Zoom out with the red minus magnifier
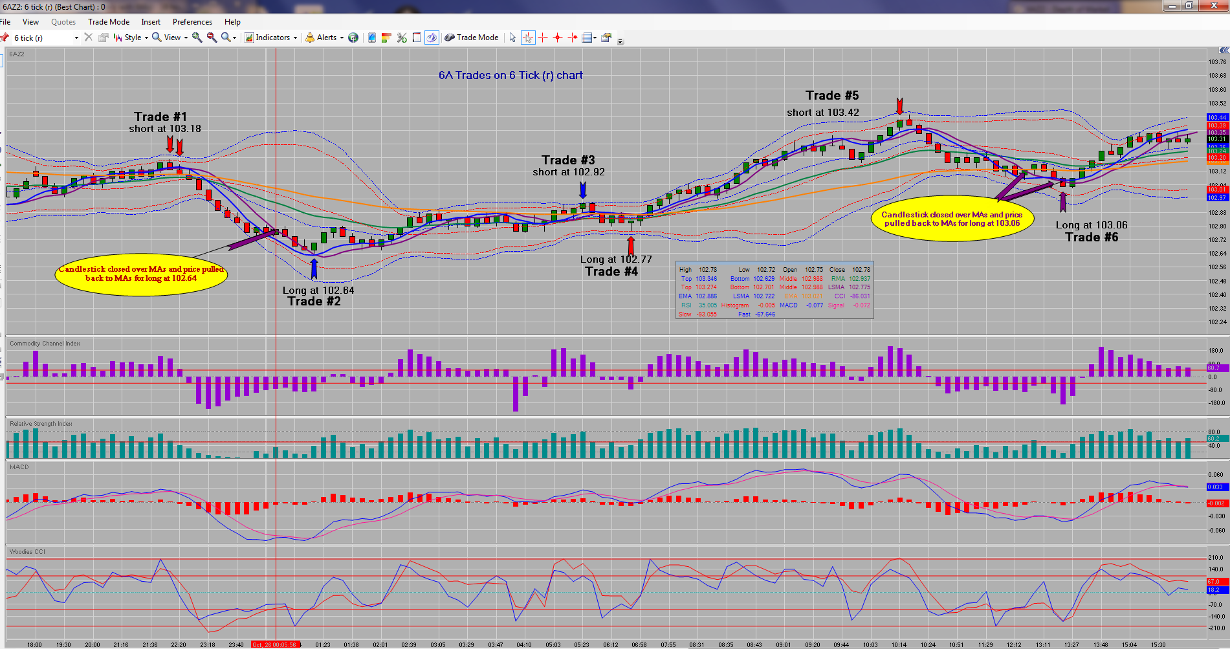This screenshot has width=1230, height=649. pyautogui.click(x=212, y=38)
